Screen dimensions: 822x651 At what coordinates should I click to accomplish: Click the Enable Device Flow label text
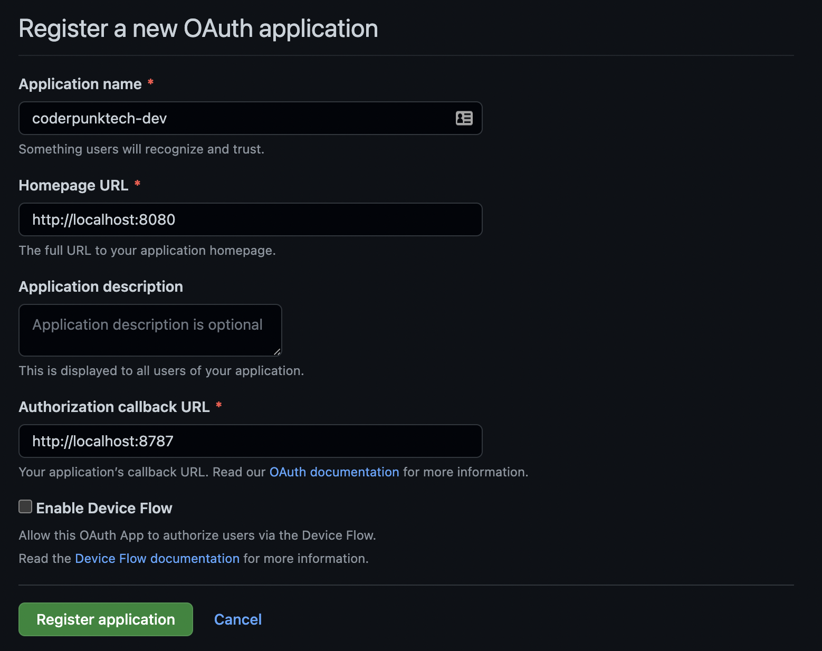click(x=104, y=508)
